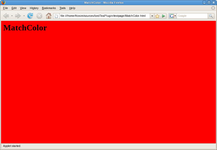Click the Google search box
Screen dimensions: 217x150
click(x=192, y=16)
